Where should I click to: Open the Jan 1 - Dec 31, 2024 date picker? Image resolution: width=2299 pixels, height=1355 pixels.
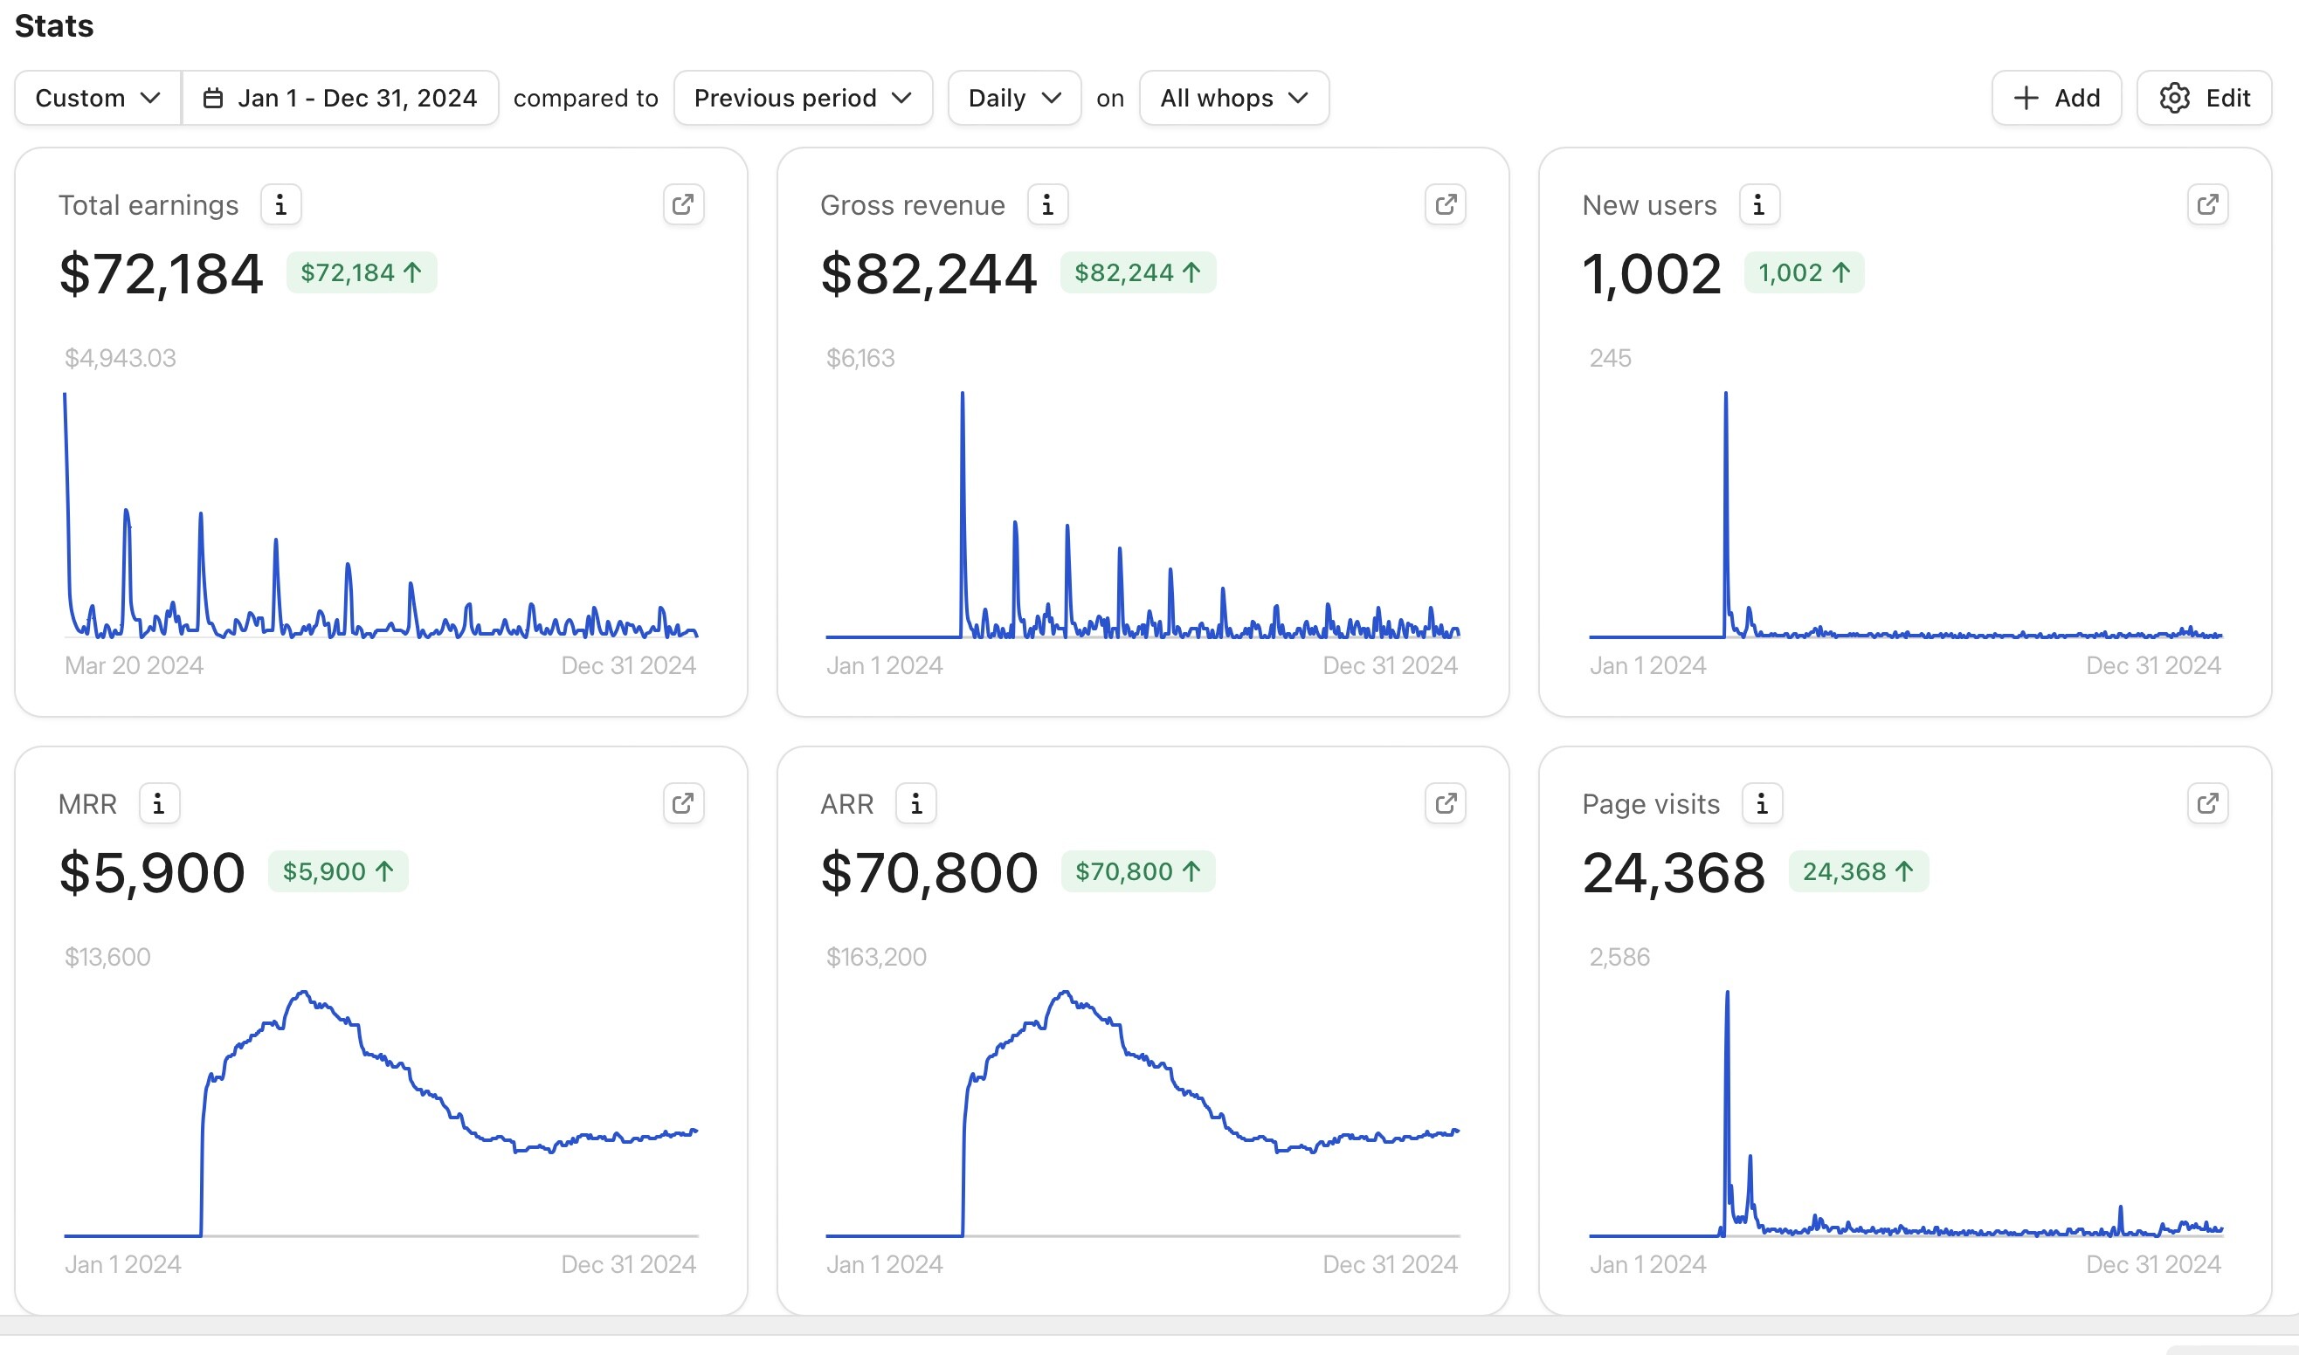(x=340, y=98)
